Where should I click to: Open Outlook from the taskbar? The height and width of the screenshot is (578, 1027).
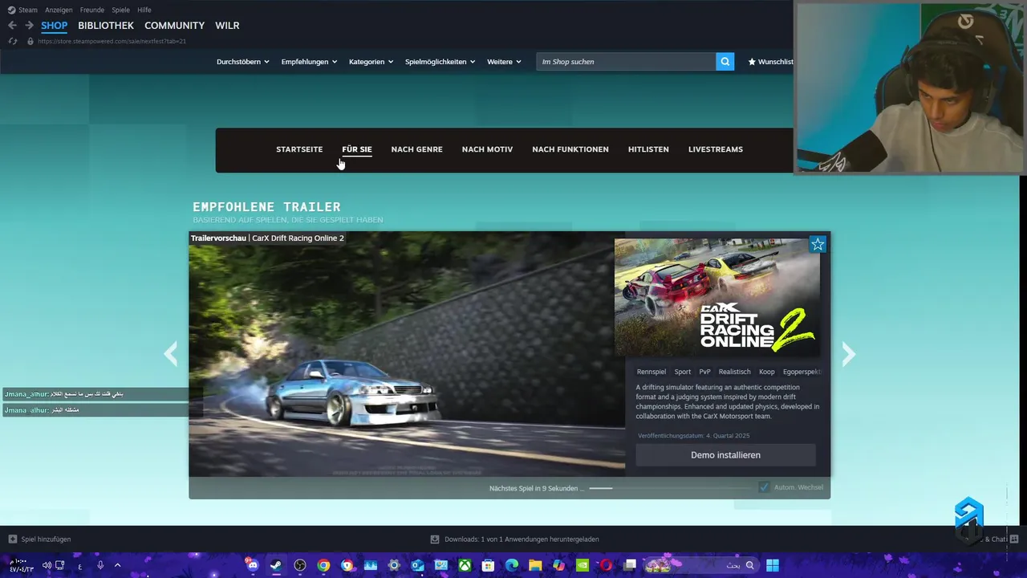[417, 565]
